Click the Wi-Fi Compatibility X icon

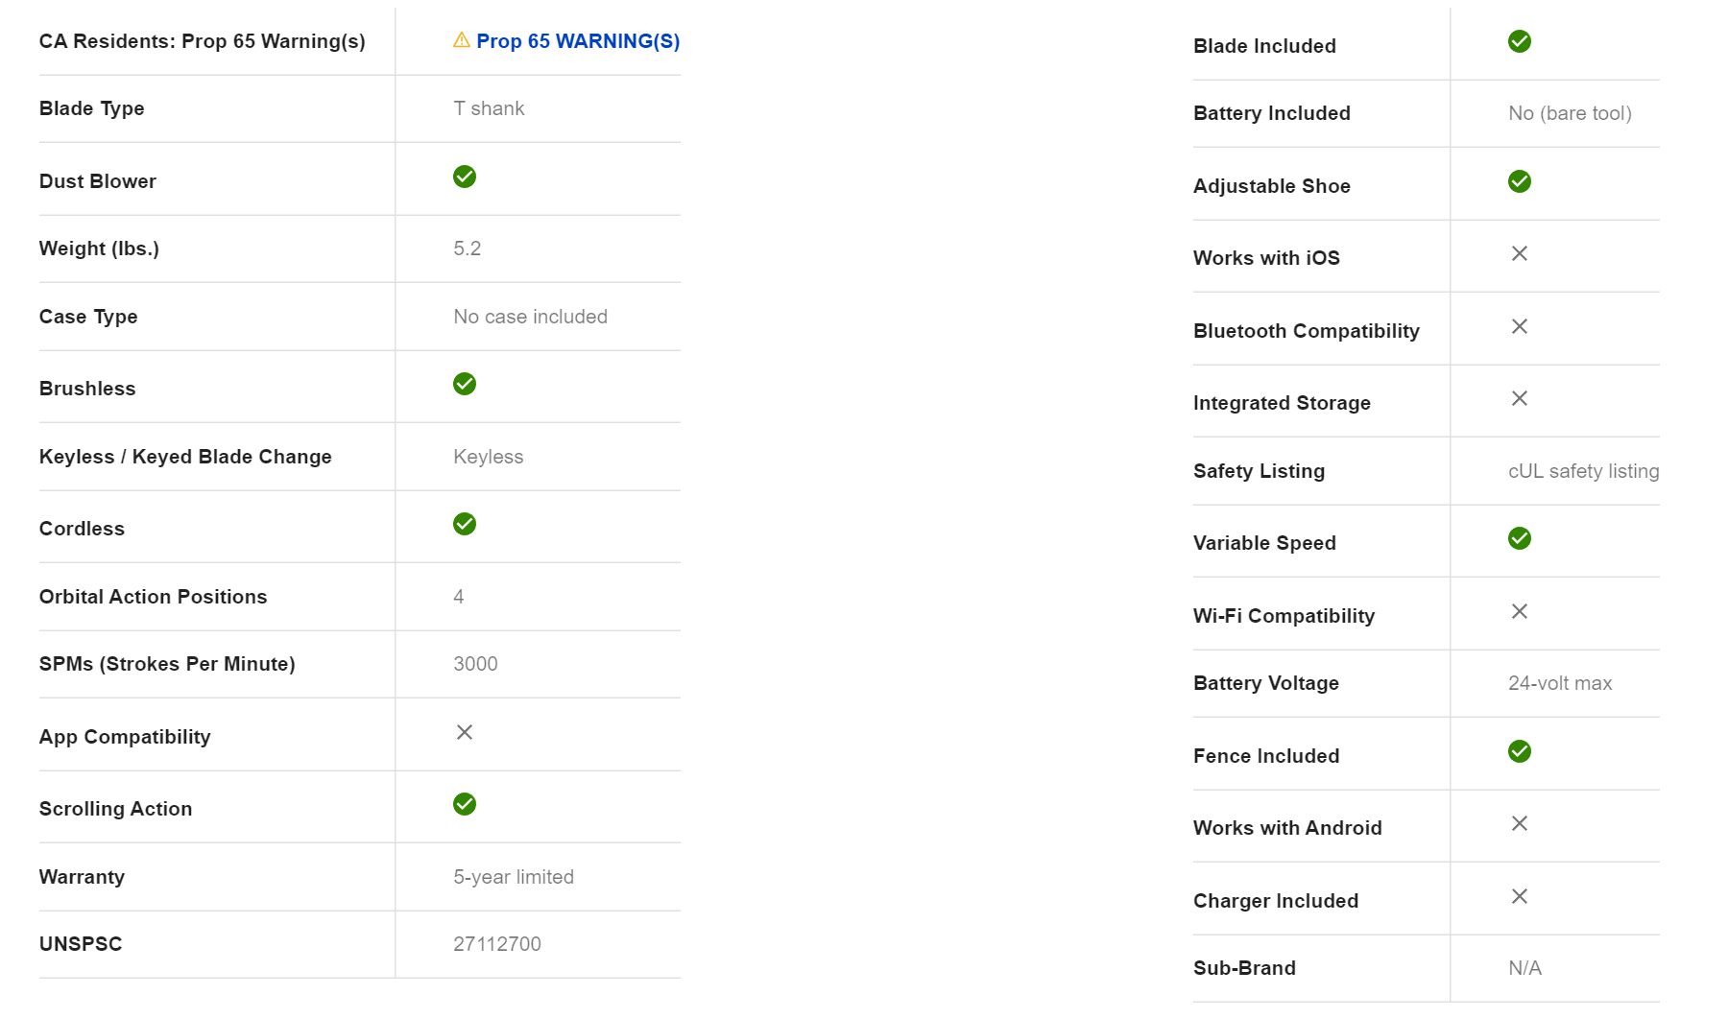pos(1520,611)
